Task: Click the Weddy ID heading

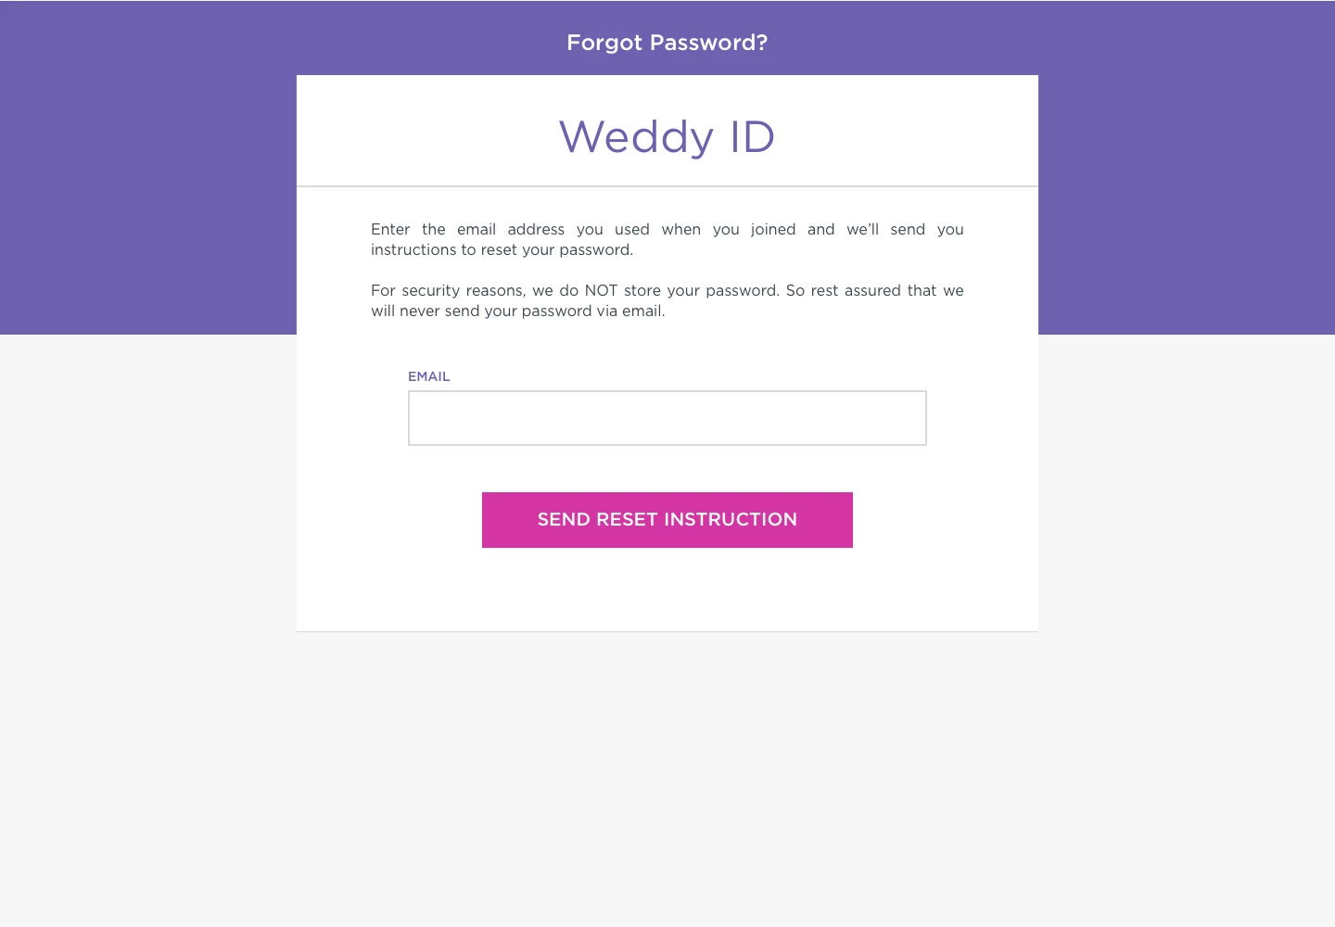Action: (667, 137)
